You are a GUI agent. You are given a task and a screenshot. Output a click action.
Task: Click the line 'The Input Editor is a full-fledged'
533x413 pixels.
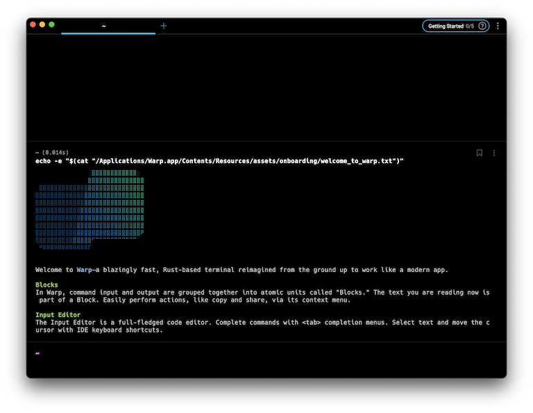click(x=262, y=322)
